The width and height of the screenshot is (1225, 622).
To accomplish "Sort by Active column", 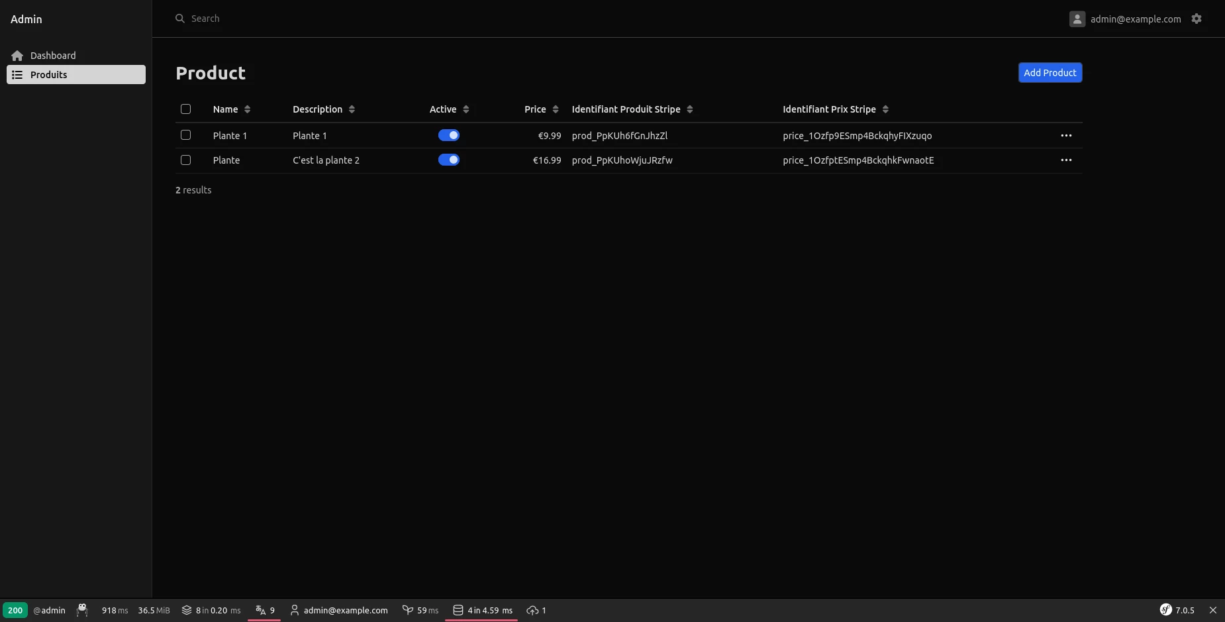I will point(450,109).
